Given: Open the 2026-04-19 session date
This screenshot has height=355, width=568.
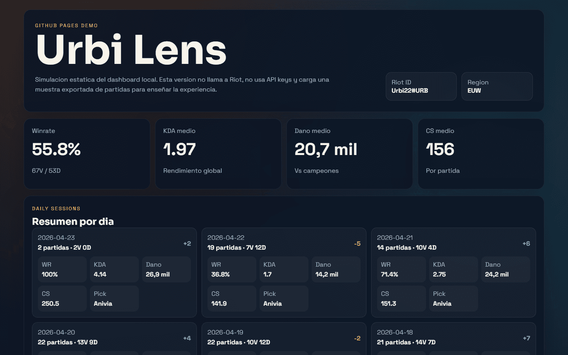Looking at the screenshot, I should click(225, 333).
